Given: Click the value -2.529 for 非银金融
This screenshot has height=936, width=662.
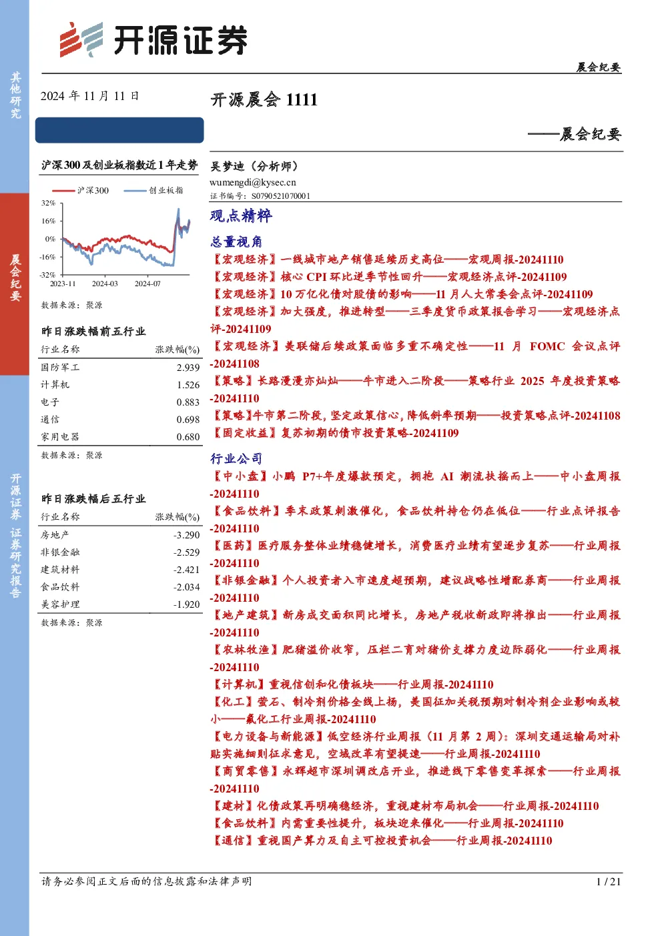Looking at the screenshot, I should click(186, 552).
